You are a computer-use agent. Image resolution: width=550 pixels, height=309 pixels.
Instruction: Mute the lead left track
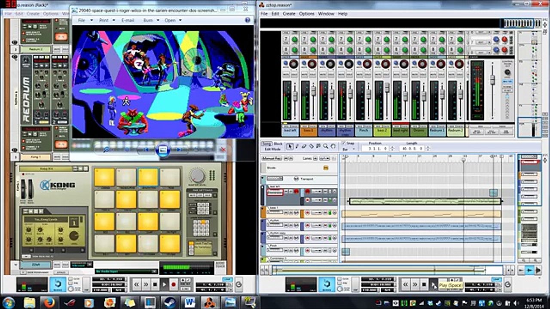[x=286, y=191]
